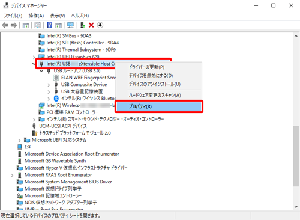Click the E:¥ drive icon
The height and width of the screenshot is (220, 300).
coord(20,147)
